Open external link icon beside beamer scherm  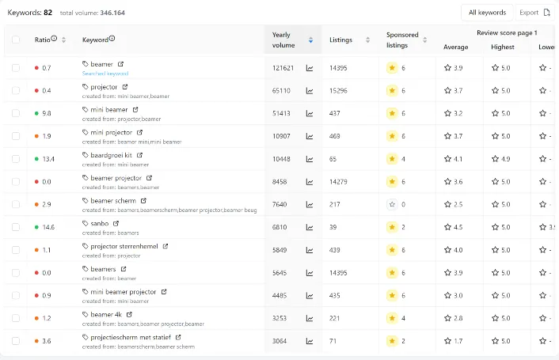click(143, 201)
